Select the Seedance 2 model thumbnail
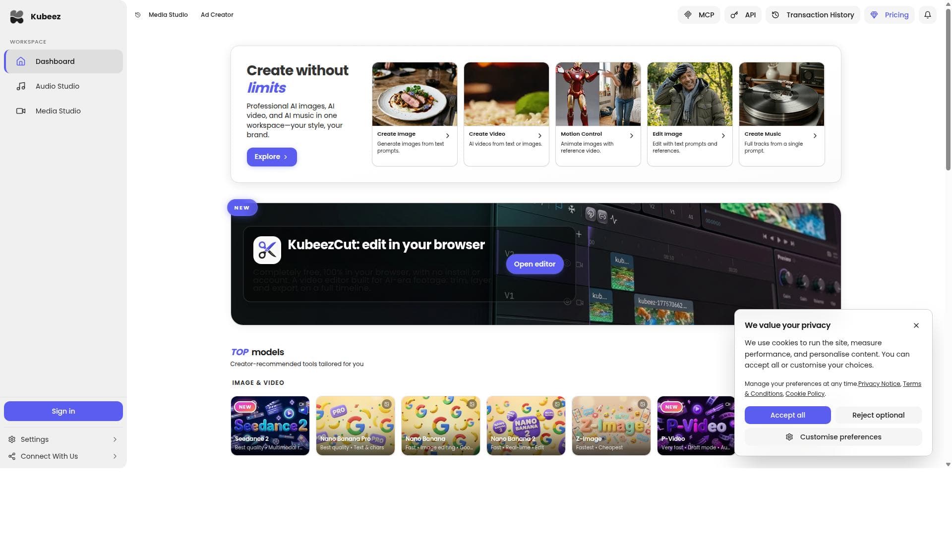The image size is (952, 535). (270, 426)
